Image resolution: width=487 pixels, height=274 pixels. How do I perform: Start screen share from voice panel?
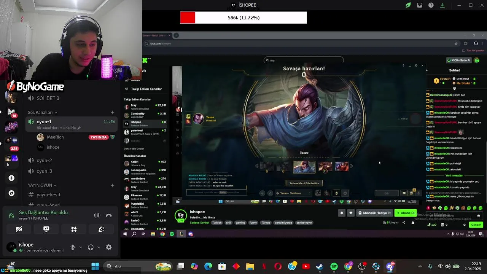[x=46, y=229]
